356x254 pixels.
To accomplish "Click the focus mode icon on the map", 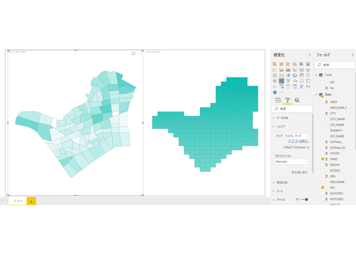I will coord(133,53).
